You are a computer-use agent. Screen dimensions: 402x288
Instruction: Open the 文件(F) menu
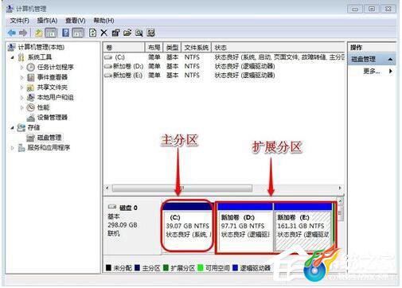tap(19, 21)
